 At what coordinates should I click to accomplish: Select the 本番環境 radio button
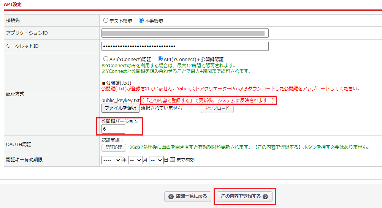tap(141, 20)
